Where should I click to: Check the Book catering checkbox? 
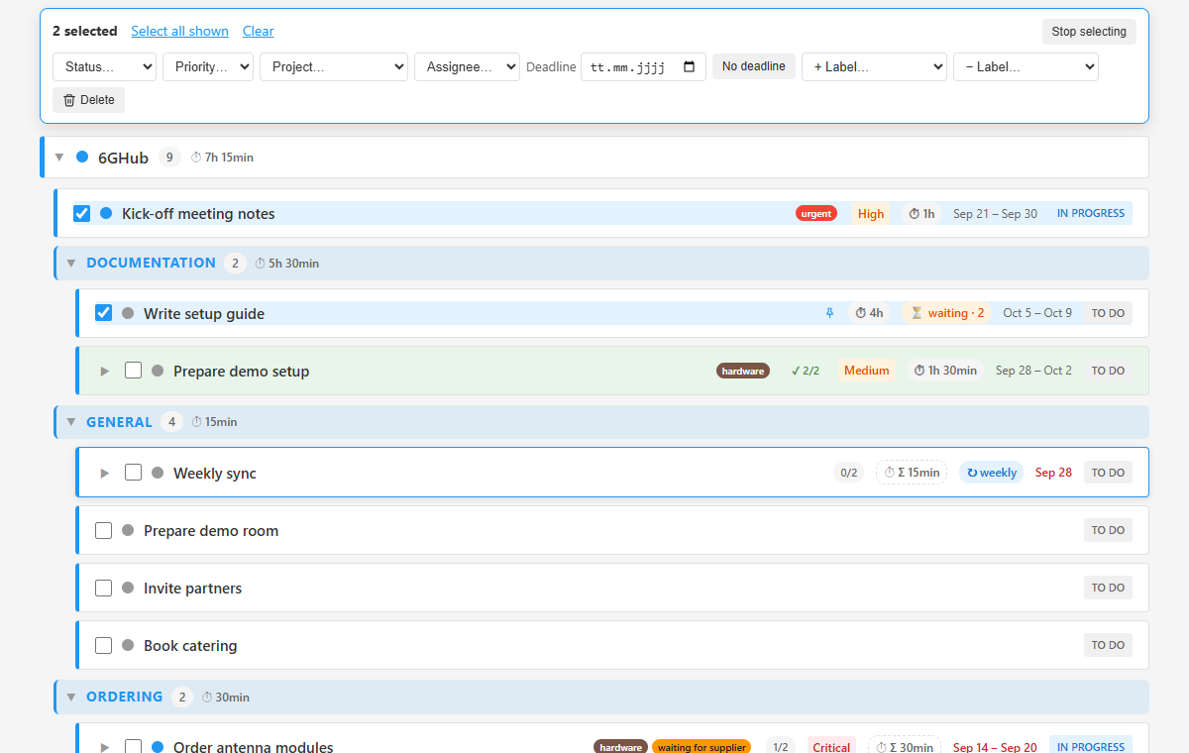coord(104,645)
